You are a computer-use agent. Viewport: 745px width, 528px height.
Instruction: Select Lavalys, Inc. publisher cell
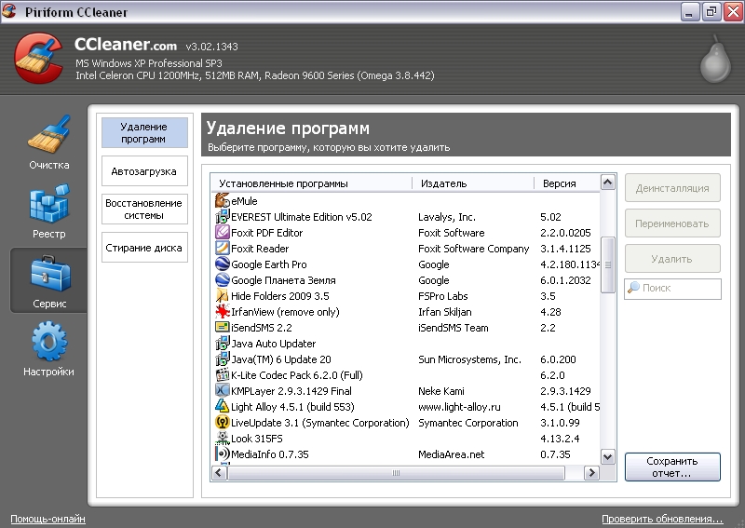[447, 217]
